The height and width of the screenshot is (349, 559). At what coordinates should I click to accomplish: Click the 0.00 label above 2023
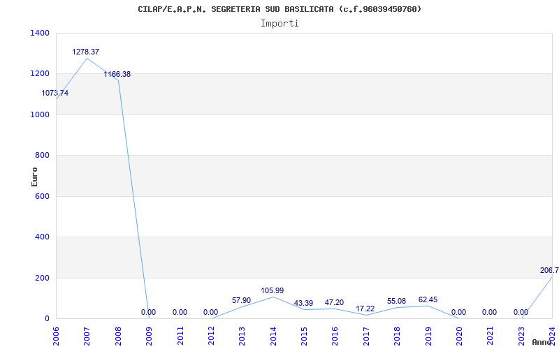tap(521, 312)
